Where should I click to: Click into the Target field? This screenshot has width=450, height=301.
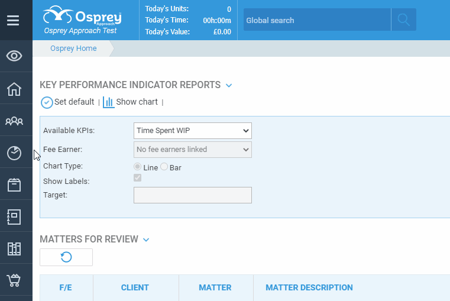tap(193, 195)
